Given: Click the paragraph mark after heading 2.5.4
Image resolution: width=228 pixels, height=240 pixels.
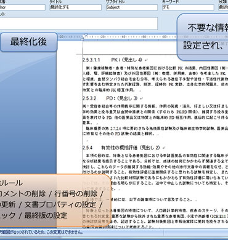Looking at the screenshot, I should pyautogui.click(x=164, y=148).
